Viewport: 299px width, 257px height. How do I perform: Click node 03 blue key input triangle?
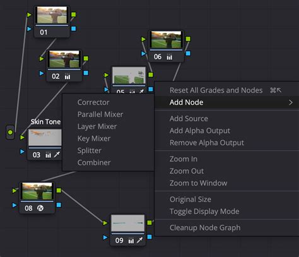point(22,152)
